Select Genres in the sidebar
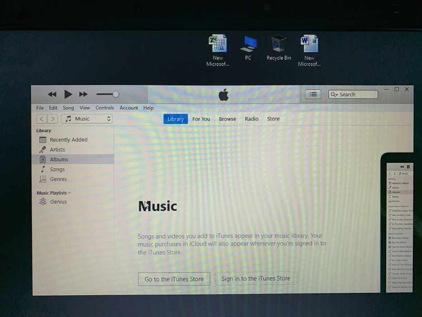Viewport: 422px width, 317px height. tap(73, 179)
